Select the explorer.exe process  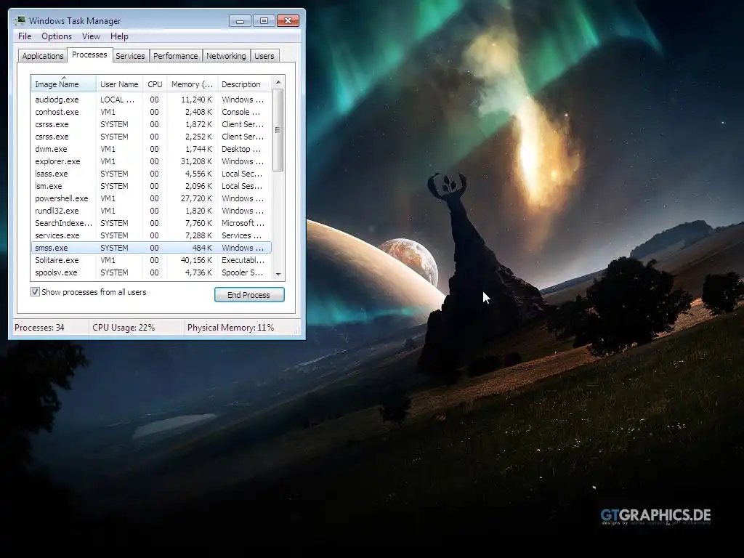[151, 161]
